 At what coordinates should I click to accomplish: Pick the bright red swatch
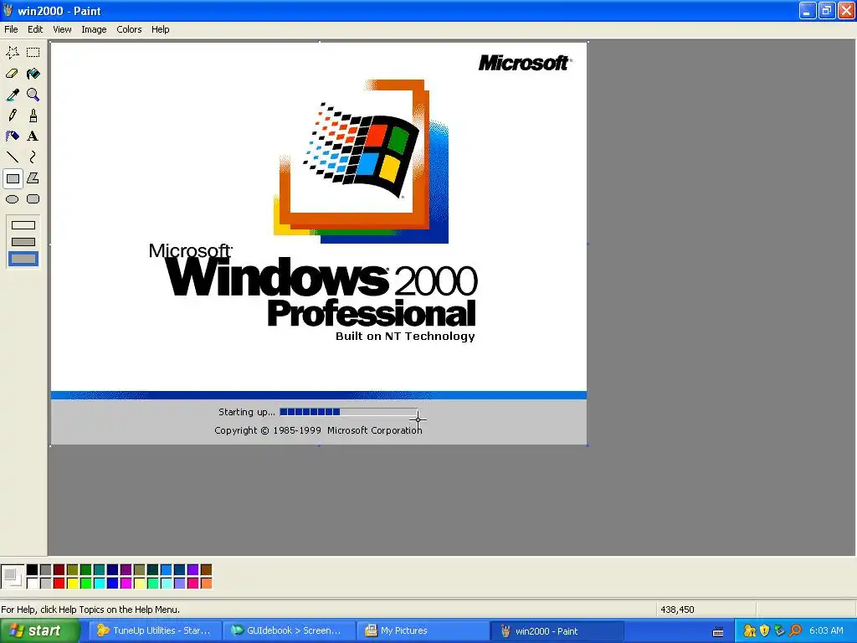tap(59, 584)
